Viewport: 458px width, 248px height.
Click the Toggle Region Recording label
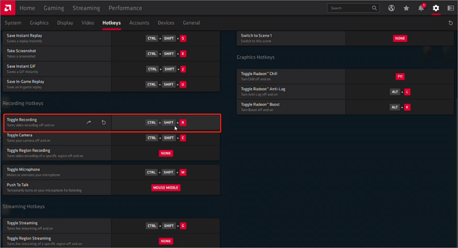coord(28,150)
